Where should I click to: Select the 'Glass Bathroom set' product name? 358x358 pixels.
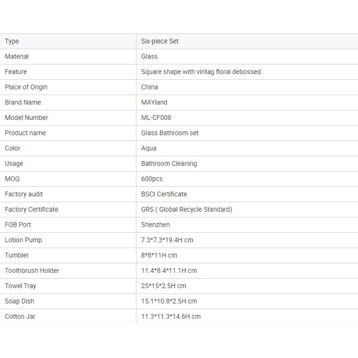170,133
